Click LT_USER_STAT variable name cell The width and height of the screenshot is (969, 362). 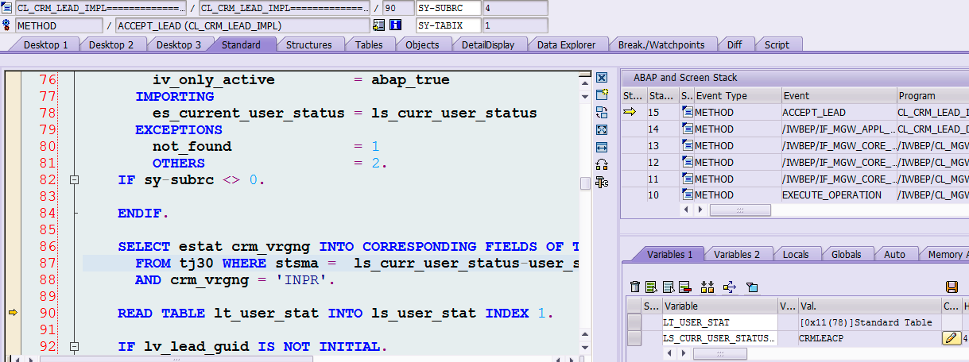pos(719,322)
